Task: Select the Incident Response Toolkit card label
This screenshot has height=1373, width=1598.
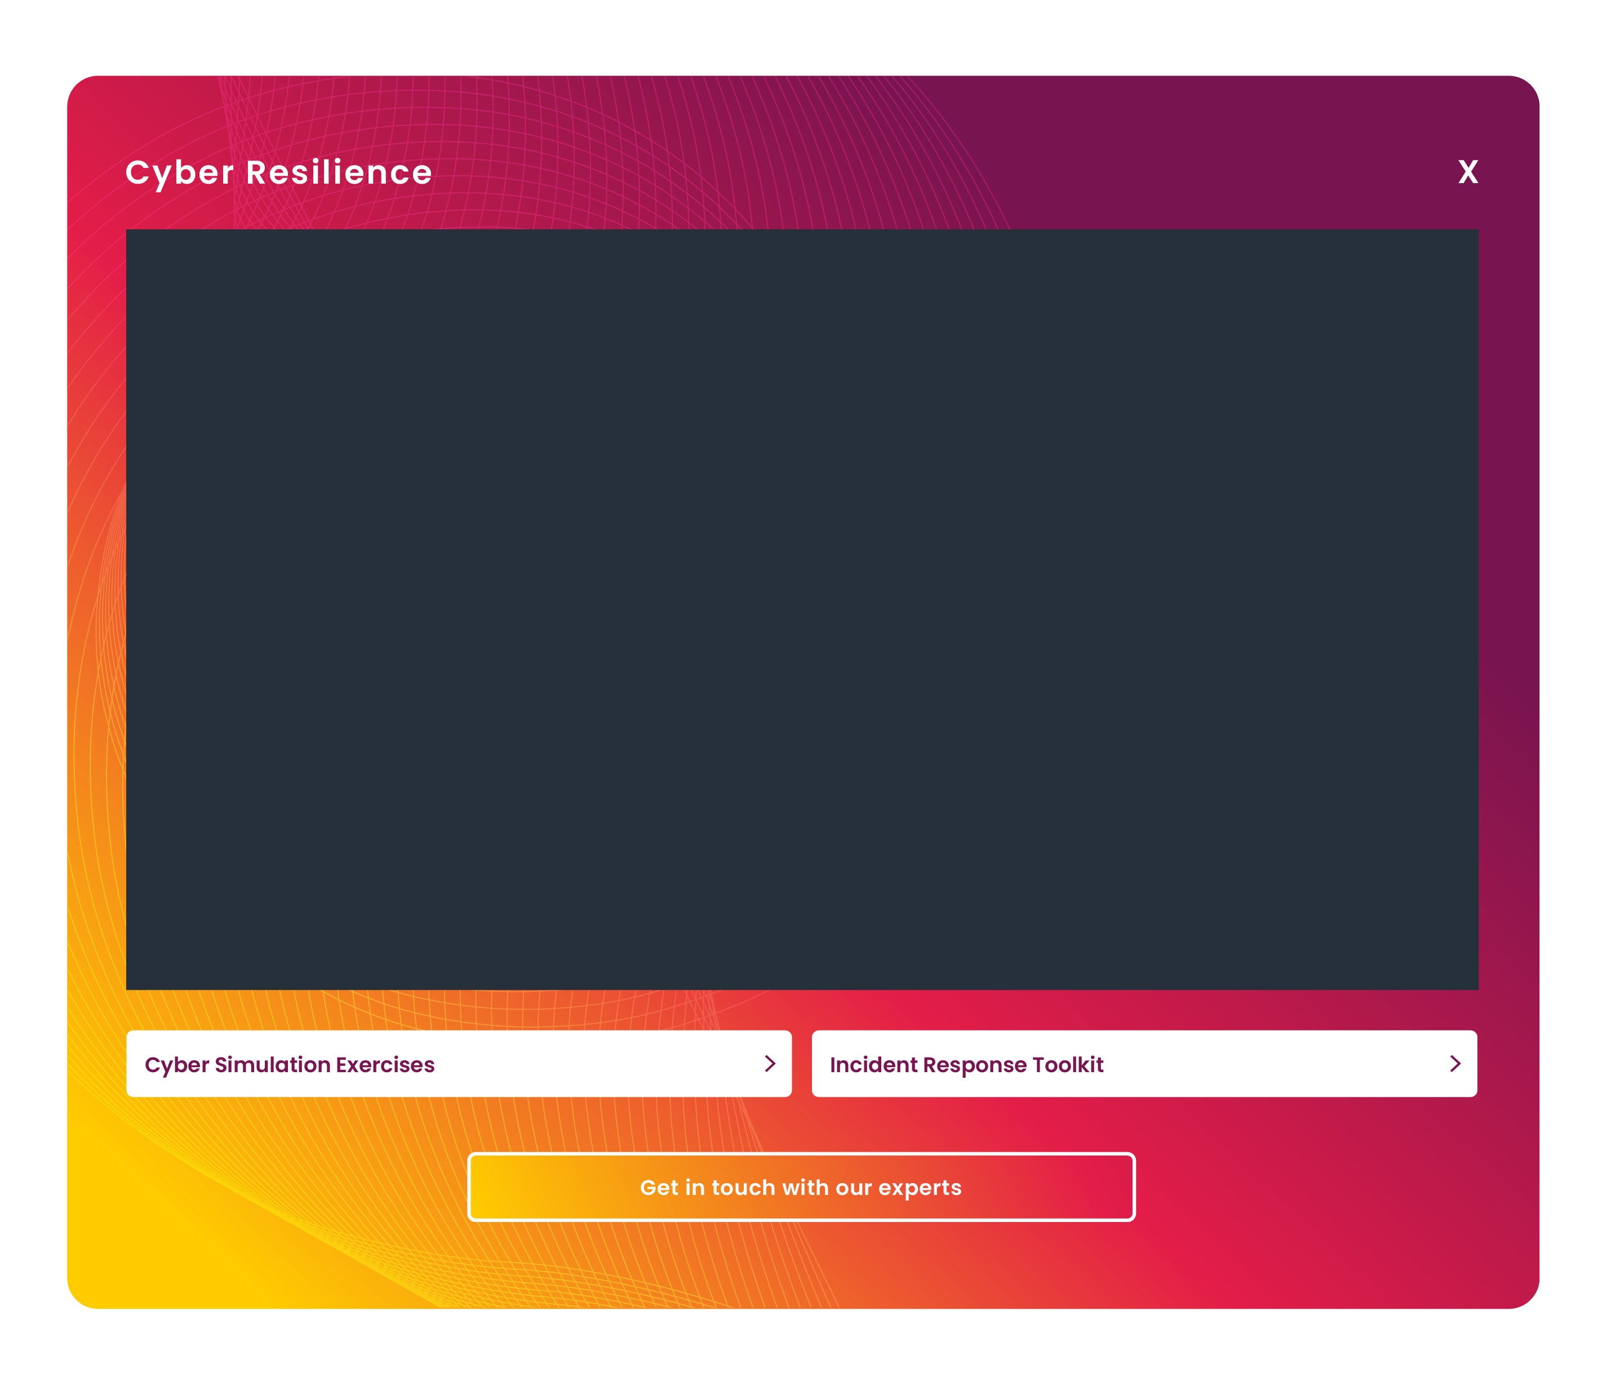Action: (966, 1064)
